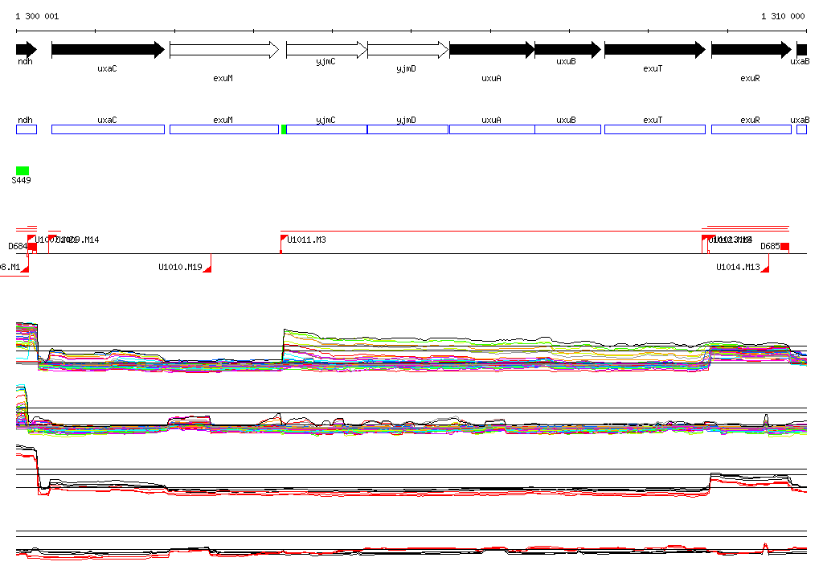Click the white yjmC gene arrow
The height and width of the screenshot is (574, 823).
(x=326, y=50)
